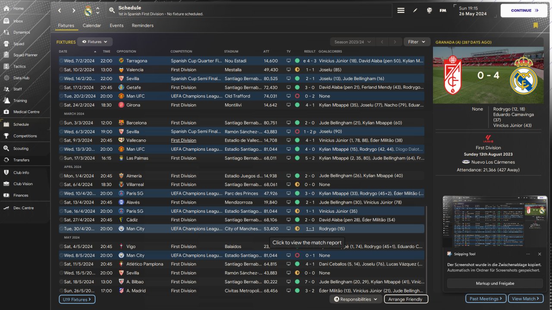Select the Fixtures tab

pos(66,25)
